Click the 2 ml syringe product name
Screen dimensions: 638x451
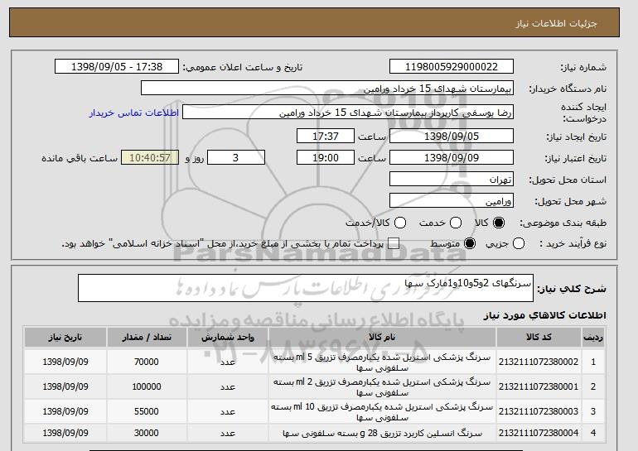[x=382, y=387]
